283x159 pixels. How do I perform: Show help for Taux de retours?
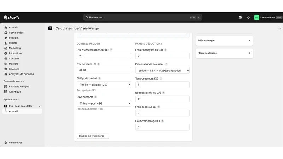click(x=161, y=78)
